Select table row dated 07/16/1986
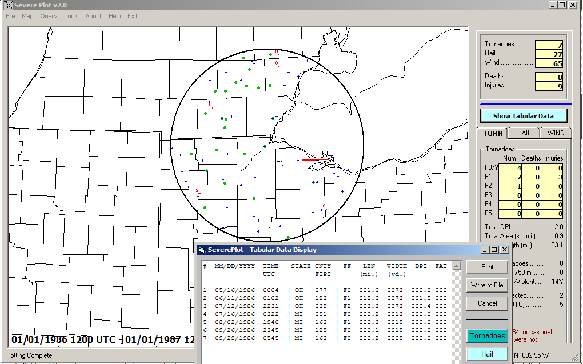The width and height of the screenshot is (583, 364). coord(325,314)
